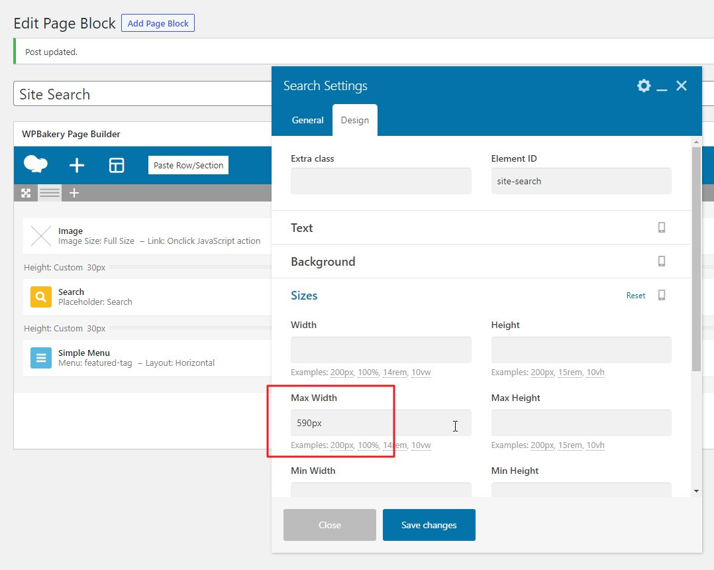Click the WPBakery cloud logo icon
This screenshot has width=714, height=570.
tap(36, 164)
